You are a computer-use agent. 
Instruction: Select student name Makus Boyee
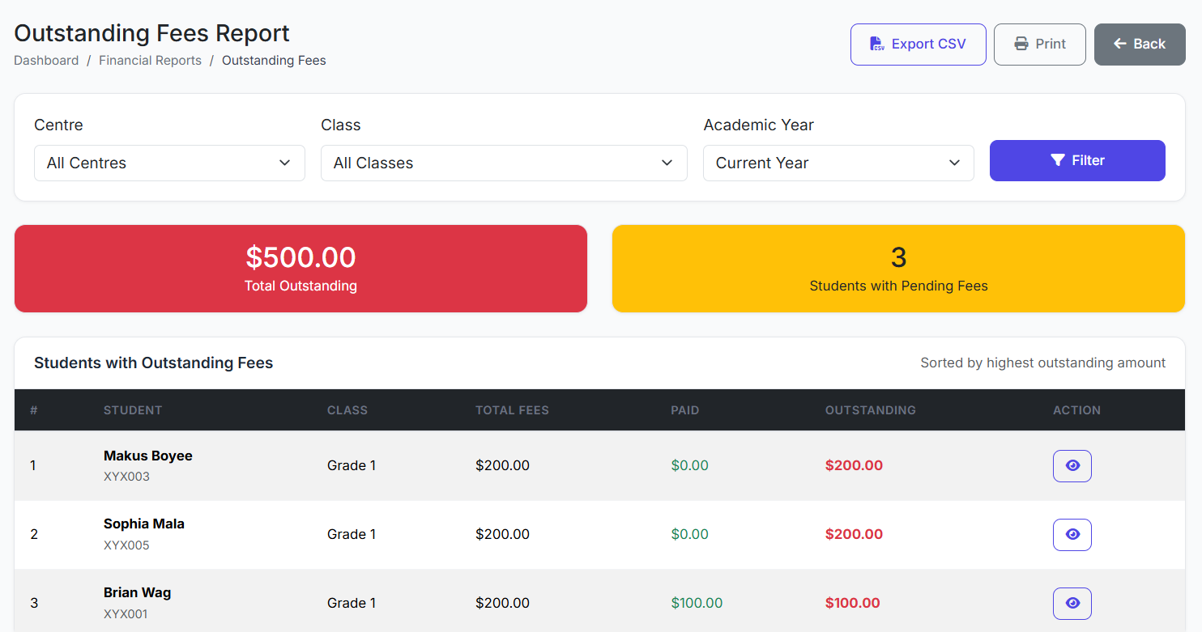coord(148,456)
